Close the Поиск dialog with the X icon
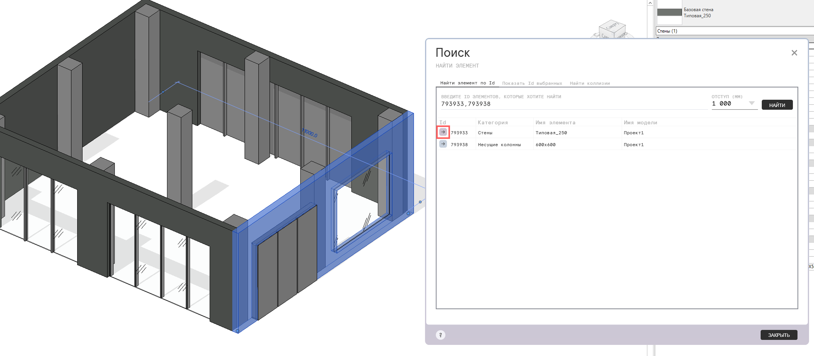The height and width of the screenshot is (356, 814). pyautogui.click(x=794, y=53)
